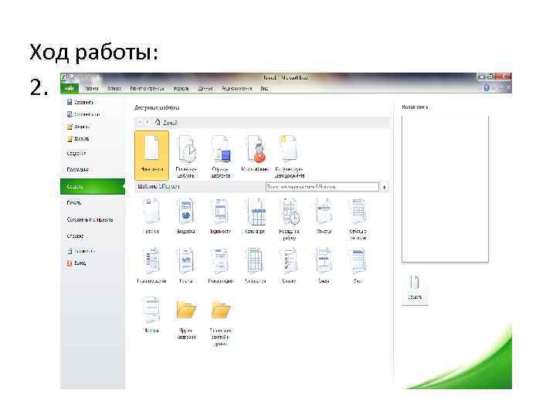The width and height of the screenshot is (556, 417).
Task: Open the Последние backstage section
Action: click(x=78, y=169)
